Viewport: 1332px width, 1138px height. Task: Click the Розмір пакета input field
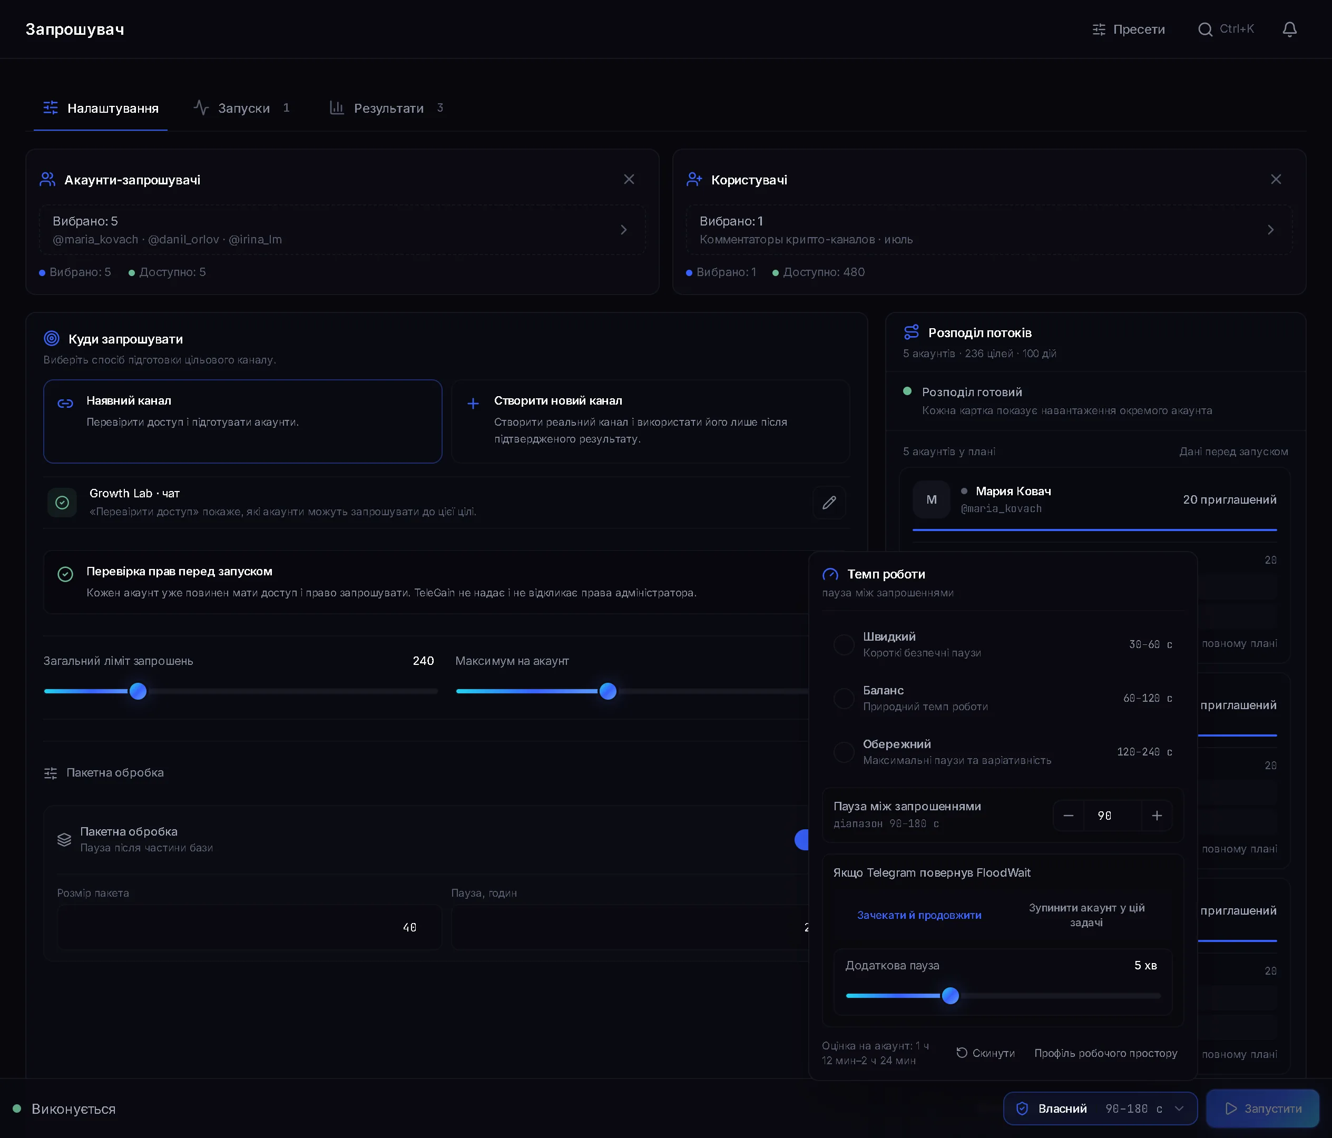pyautogui.click(x=249, y=927)
